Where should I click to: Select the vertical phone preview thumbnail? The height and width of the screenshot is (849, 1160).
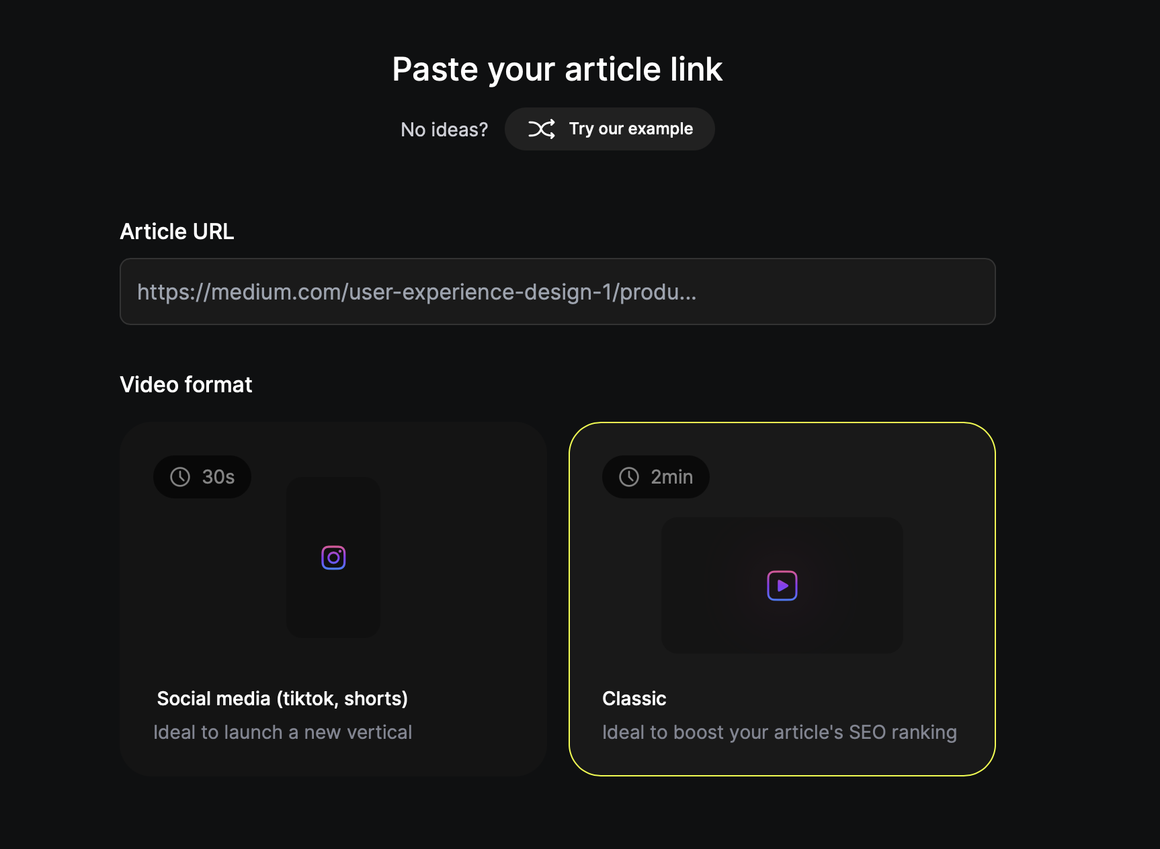click(333, 557)
